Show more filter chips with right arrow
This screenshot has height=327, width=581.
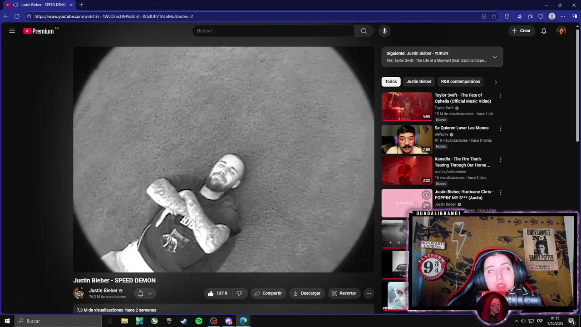click(x=496, y=82)
